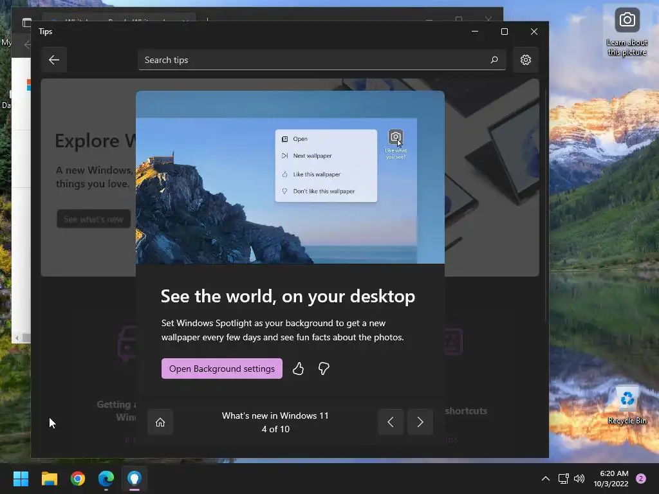Click the Tips lightbulb taskbar icon

tap(135, 479)
